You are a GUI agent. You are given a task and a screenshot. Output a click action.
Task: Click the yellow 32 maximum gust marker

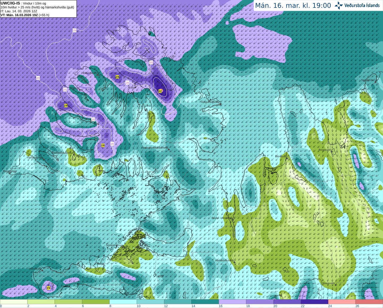click(160, 91)
